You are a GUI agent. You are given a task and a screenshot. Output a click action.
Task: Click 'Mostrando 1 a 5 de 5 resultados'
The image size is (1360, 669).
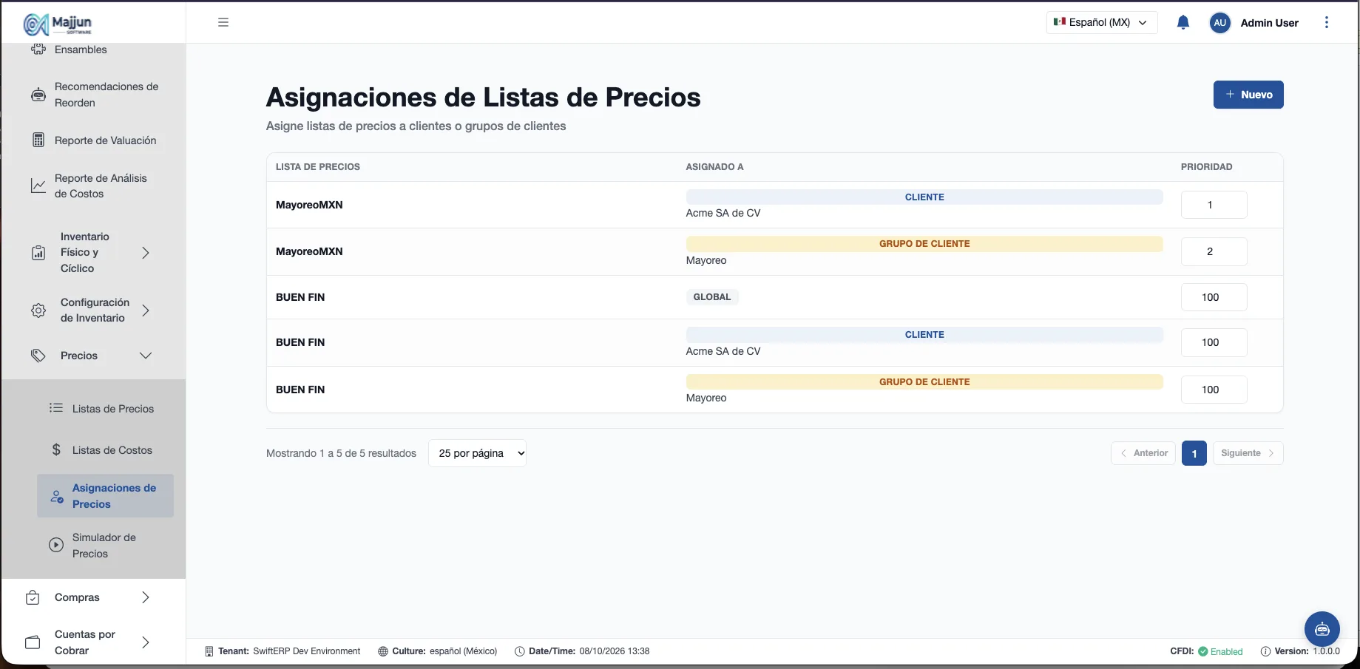(x=341, y=453)
